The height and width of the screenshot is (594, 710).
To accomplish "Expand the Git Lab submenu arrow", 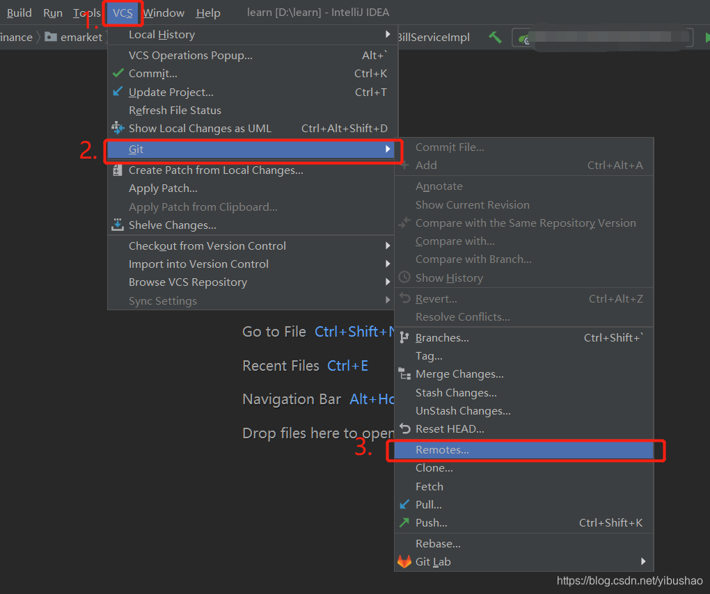I will 643,561.
